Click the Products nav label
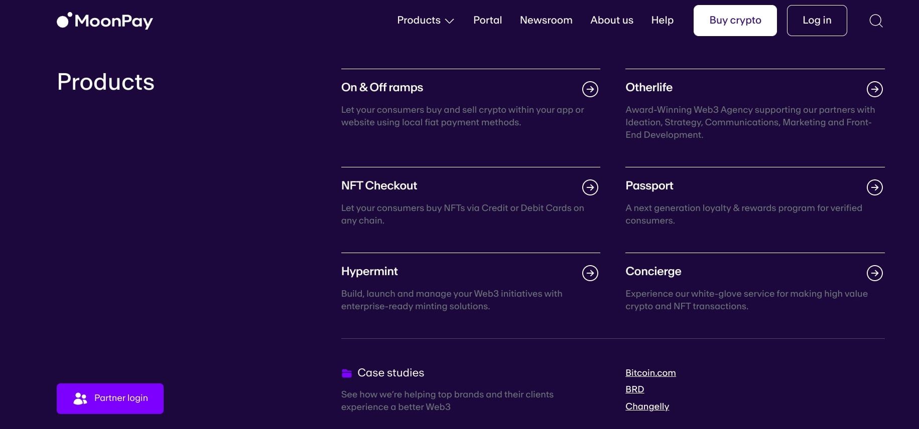 pos(419,20)
